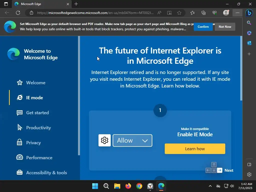Click the main page vertical scrollbar
This screenshot has height=192, width=256.
241,68
